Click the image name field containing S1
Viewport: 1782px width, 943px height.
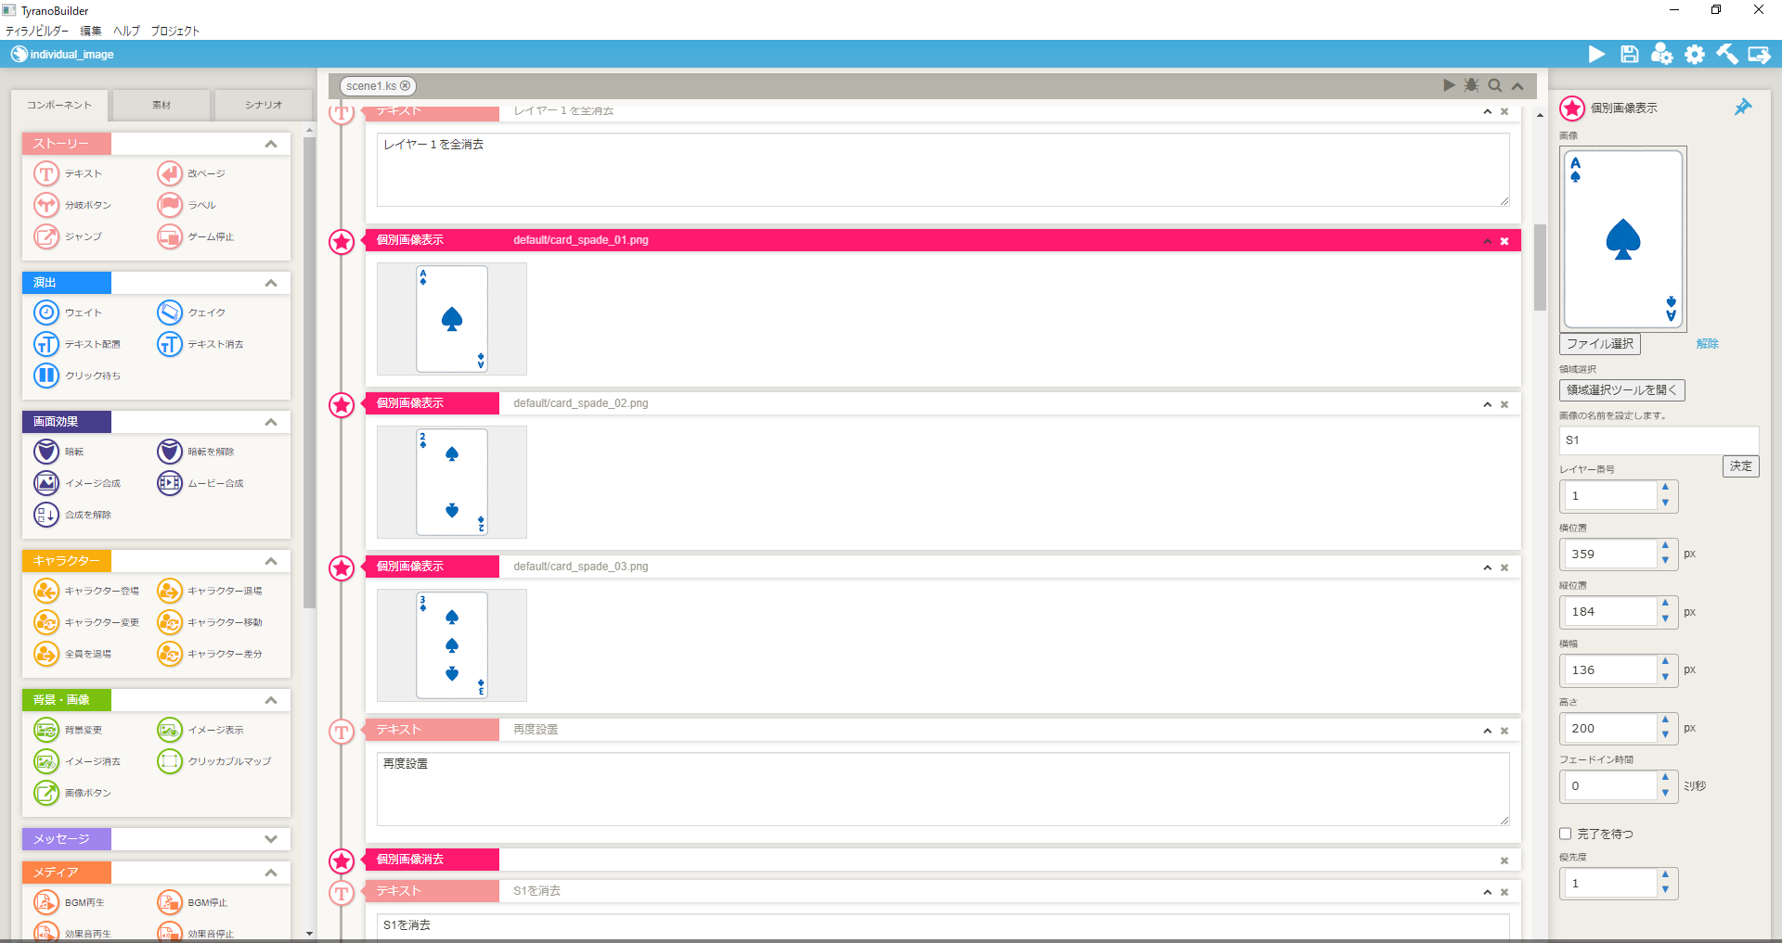pos(1659,440)
